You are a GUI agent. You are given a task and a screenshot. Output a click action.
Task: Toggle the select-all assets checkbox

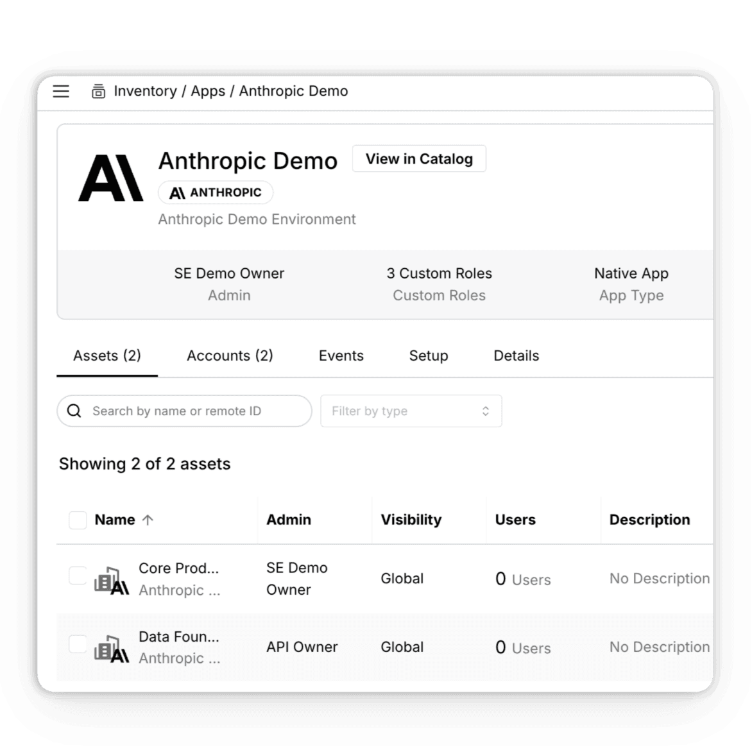click(x=78, y=520)
